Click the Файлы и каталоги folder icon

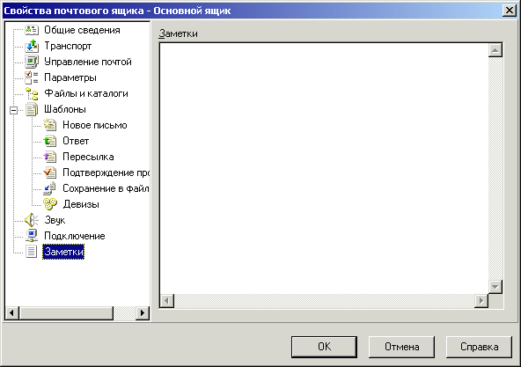[x=32, y=93]
